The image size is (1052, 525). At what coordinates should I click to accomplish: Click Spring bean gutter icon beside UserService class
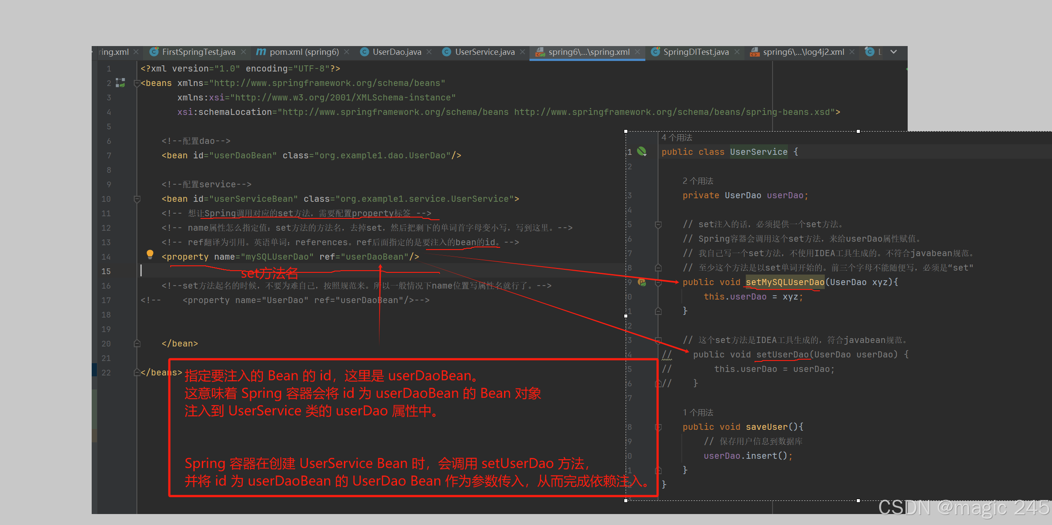(642, 151)
